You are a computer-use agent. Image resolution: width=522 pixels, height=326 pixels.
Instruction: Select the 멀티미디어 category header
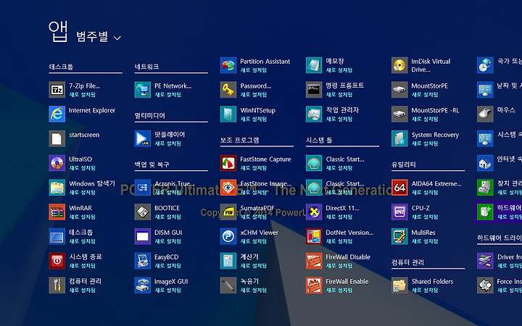(150, 115)
